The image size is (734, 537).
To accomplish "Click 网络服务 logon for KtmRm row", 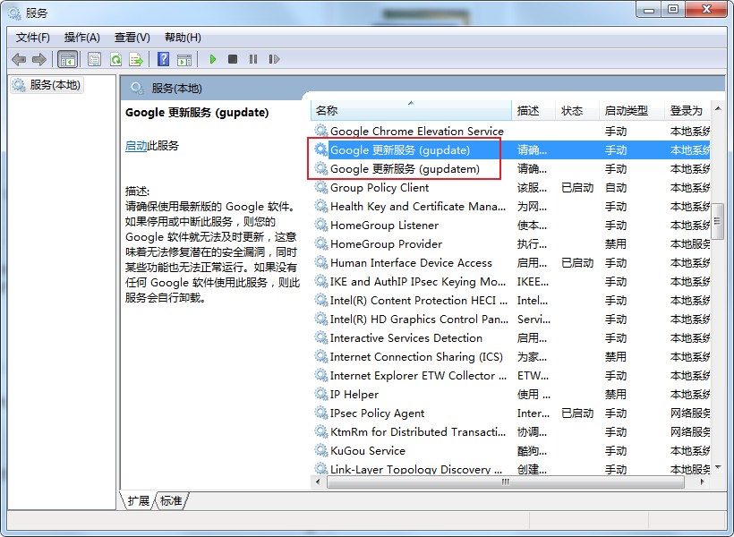I will pyautogui.click(x=690, y=431).
